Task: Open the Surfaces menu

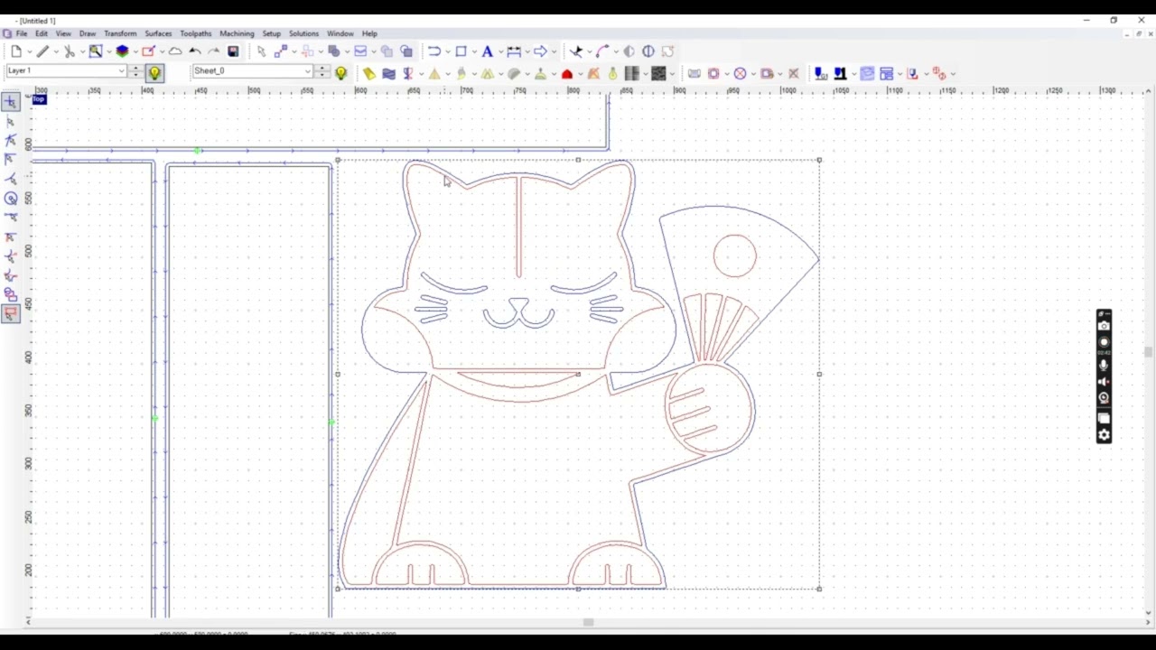Action: point(158,33)
